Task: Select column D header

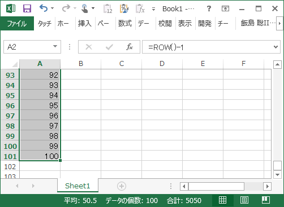Action: [x=162, y=64]
